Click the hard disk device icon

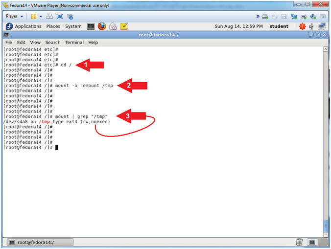265,17
